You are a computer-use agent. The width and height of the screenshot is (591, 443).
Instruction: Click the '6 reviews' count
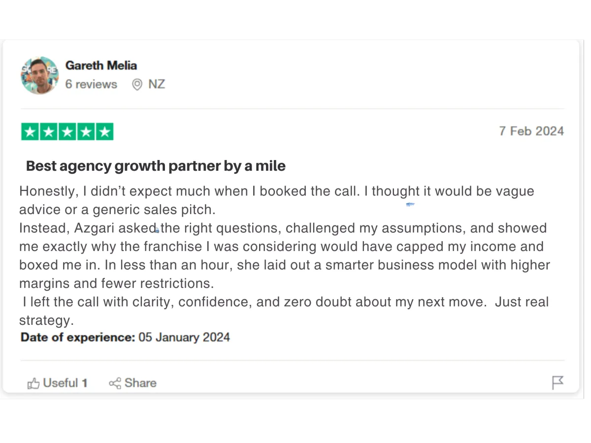click(91, 84)
